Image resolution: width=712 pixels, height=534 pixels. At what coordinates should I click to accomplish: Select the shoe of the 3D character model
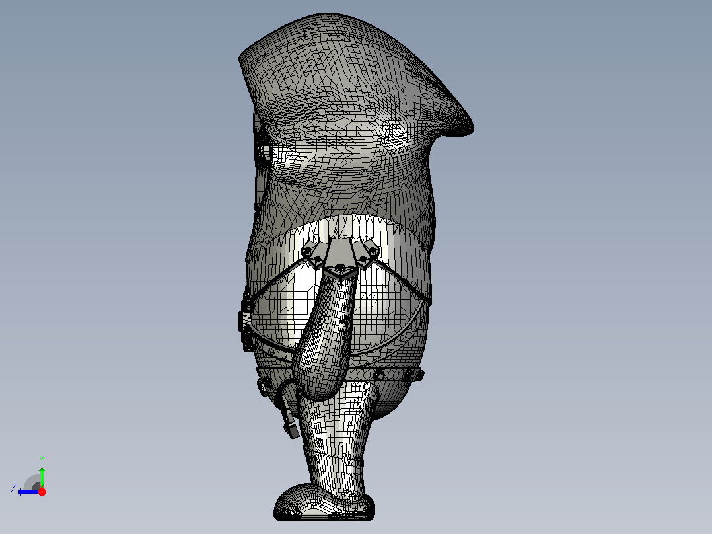[324, 503]
